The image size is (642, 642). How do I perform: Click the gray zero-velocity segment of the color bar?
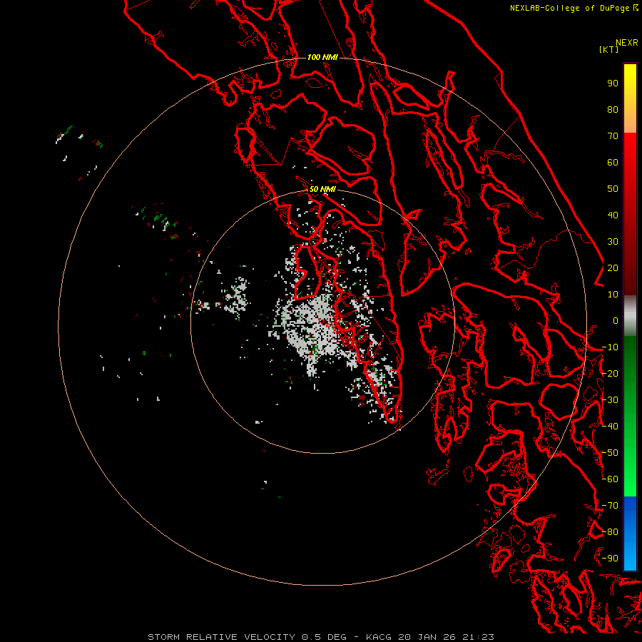click(x=630, y=316)
